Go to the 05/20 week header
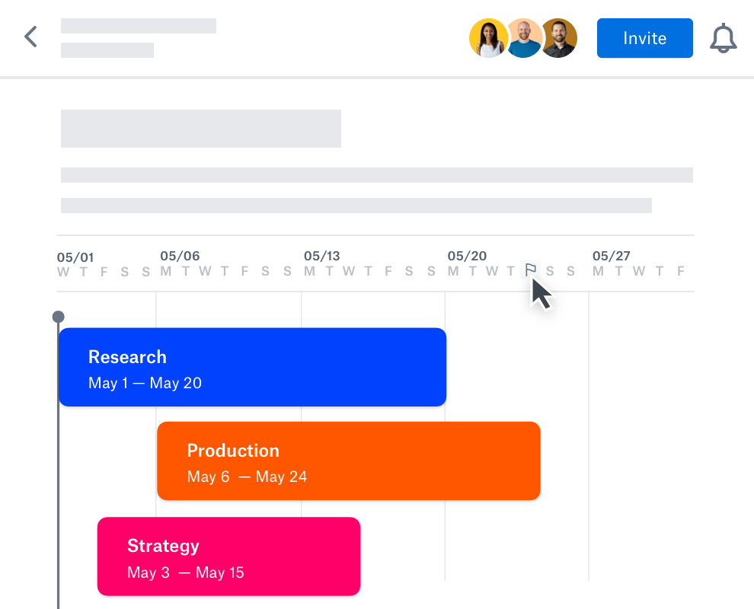The height and width of the screenshot is (609, 754). [467, 256]
